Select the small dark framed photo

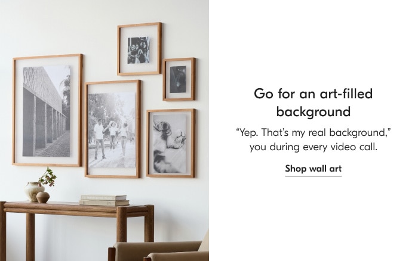pyautogui.click(x=179, y=79)
